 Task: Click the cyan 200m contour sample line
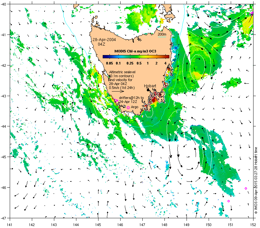tap(162, 37)
